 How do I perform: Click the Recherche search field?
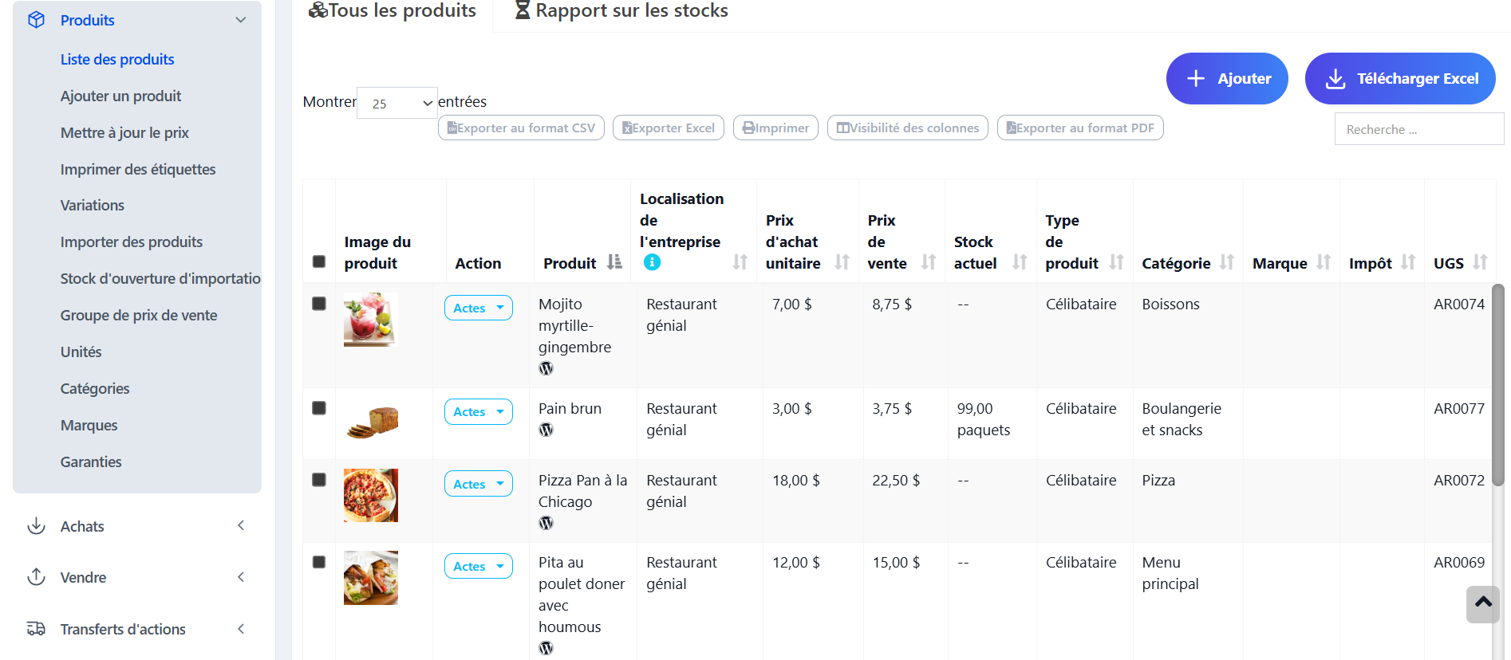click(1418, 129)
